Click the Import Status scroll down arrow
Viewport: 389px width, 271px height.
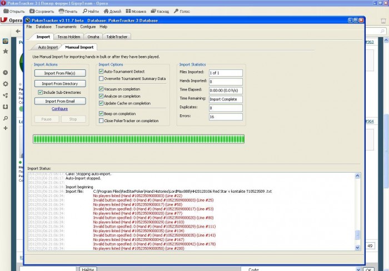tap(357, 247)
